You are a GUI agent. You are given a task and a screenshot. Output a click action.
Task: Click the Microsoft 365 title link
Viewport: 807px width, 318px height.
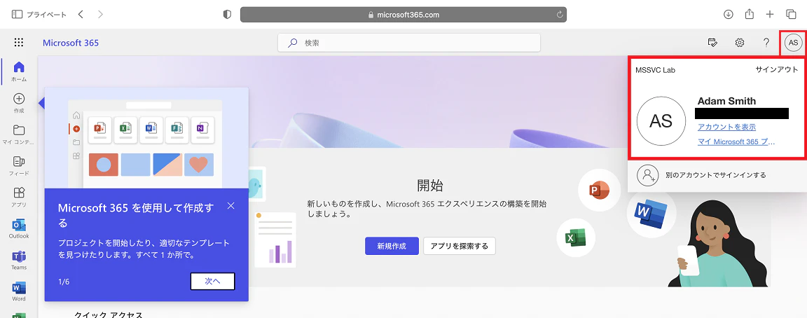(x=71, y=43)
